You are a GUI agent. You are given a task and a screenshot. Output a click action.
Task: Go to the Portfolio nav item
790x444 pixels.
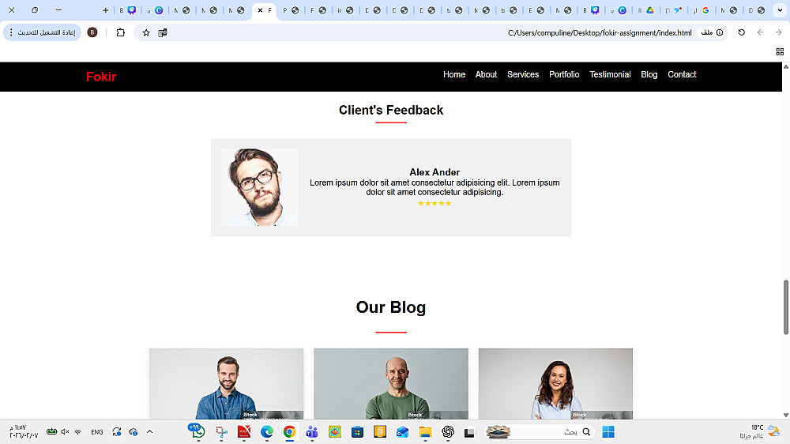(x=564, y=74)
